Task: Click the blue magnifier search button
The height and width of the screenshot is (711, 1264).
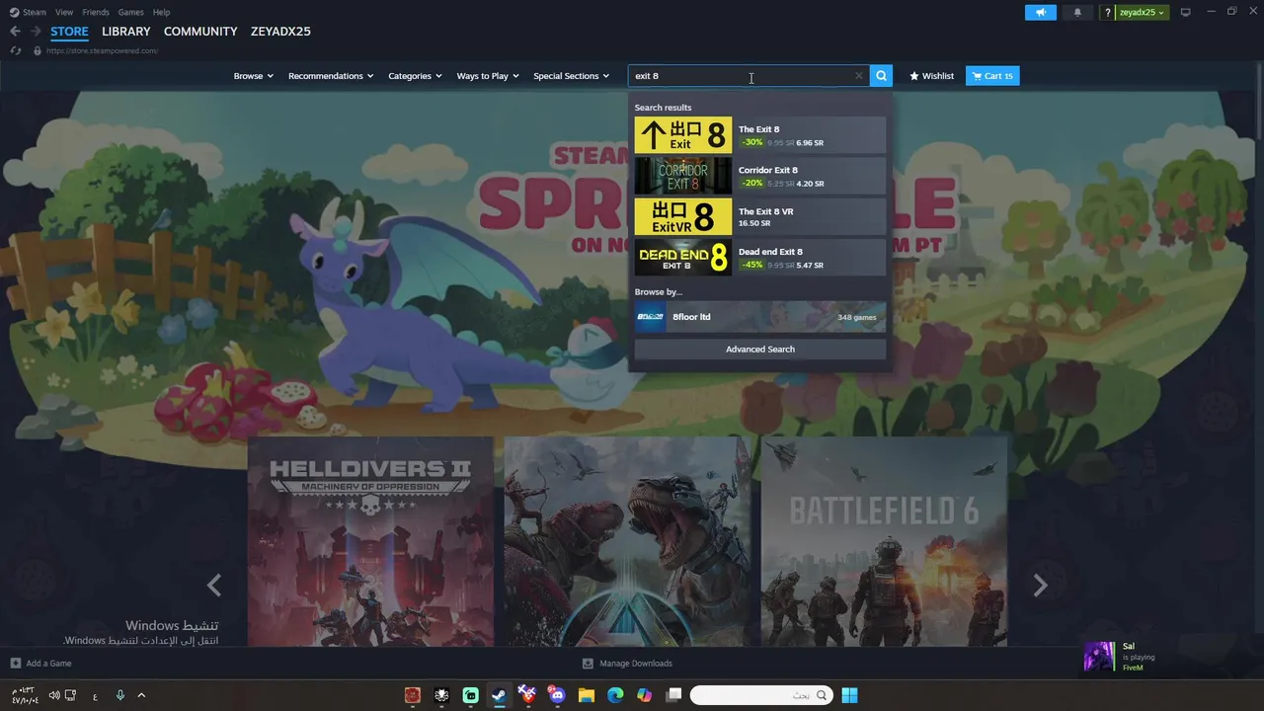Action: [x=882, y=76]
